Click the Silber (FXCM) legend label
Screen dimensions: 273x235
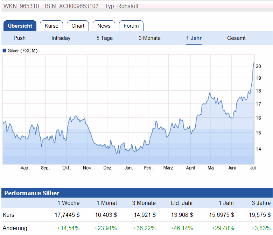(23, 51)
